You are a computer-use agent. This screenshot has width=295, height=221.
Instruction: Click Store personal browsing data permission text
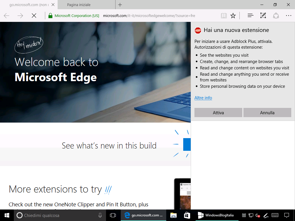click(x=242, y=86)
